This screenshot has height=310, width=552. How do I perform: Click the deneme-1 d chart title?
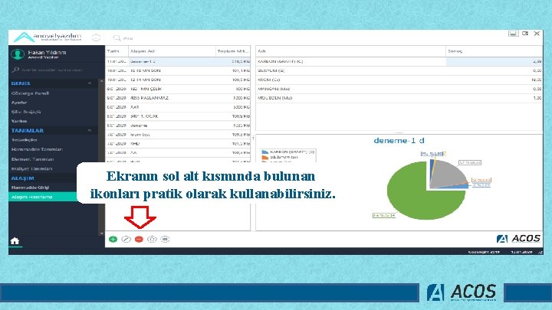coord(399,141)
